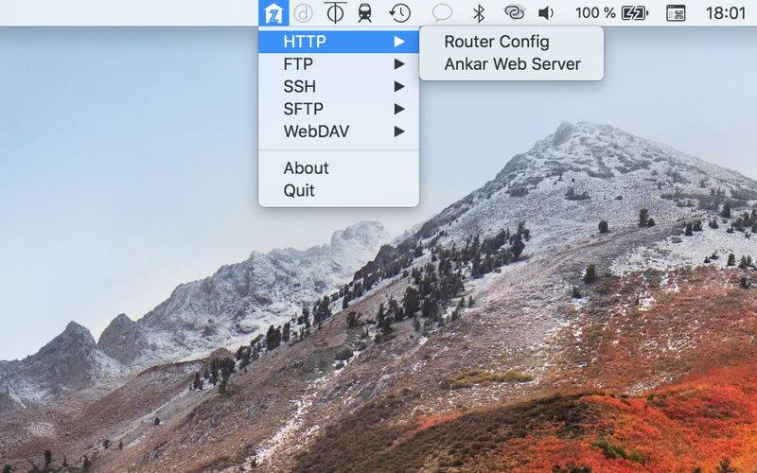Click the blue house Z menu bar icon
The image size is (757, 473).
[273, 13]
